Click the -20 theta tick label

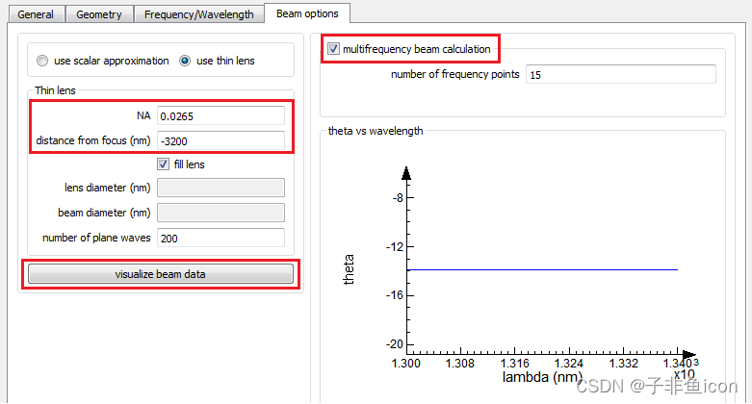(x=395, y=344)
